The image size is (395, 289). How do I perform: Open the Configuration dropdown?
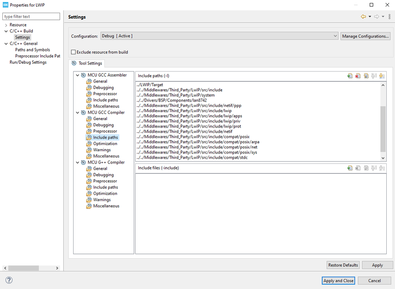[219, 36]
